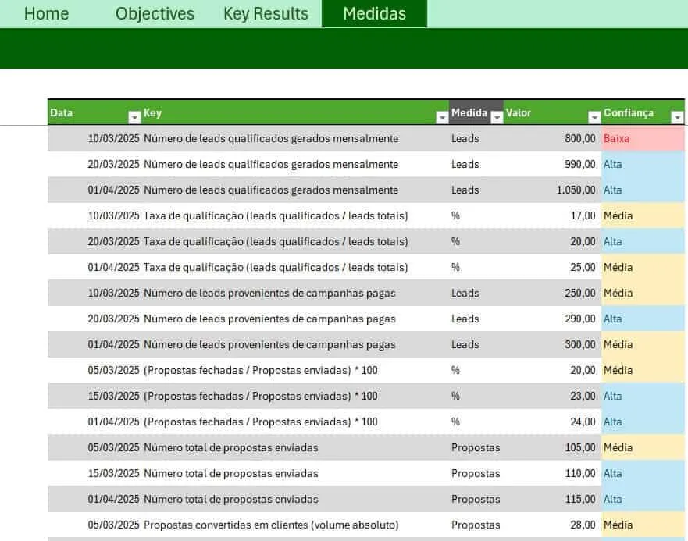Click the 28,00 value cell
The height and width of the screenshot is (541, 688).
pyautogui.click(x=552, y=525)
